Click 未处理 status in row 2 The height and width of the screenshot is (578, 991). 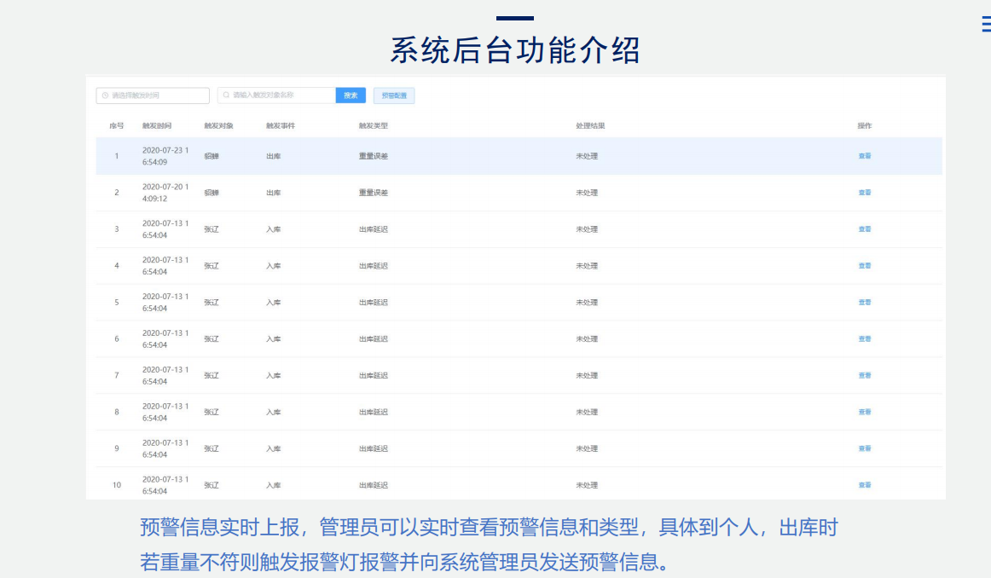pyautogui.click(x=587, y=193)
